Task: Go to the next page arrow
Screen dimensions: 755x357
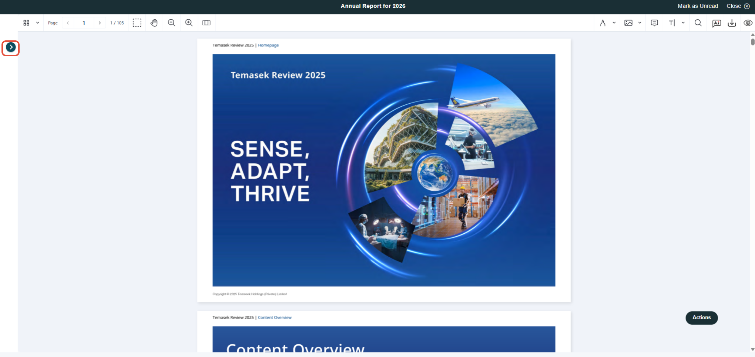Action: click(x=100, y=23)
